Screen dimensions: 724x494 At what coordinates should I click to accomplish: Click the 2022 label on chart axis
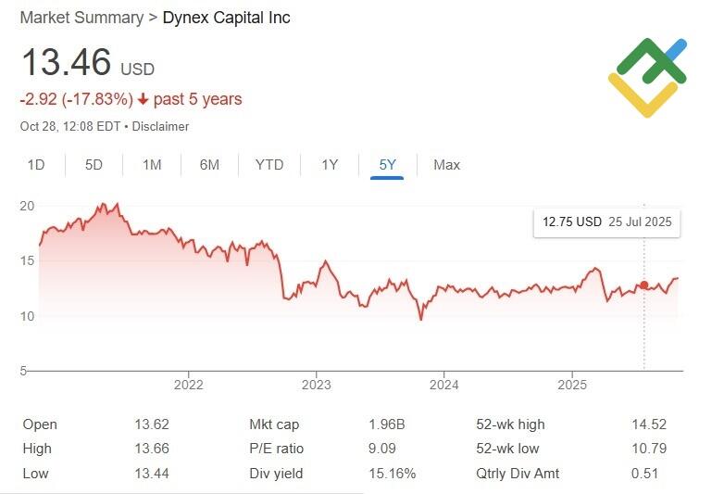(x=188, y=385)
